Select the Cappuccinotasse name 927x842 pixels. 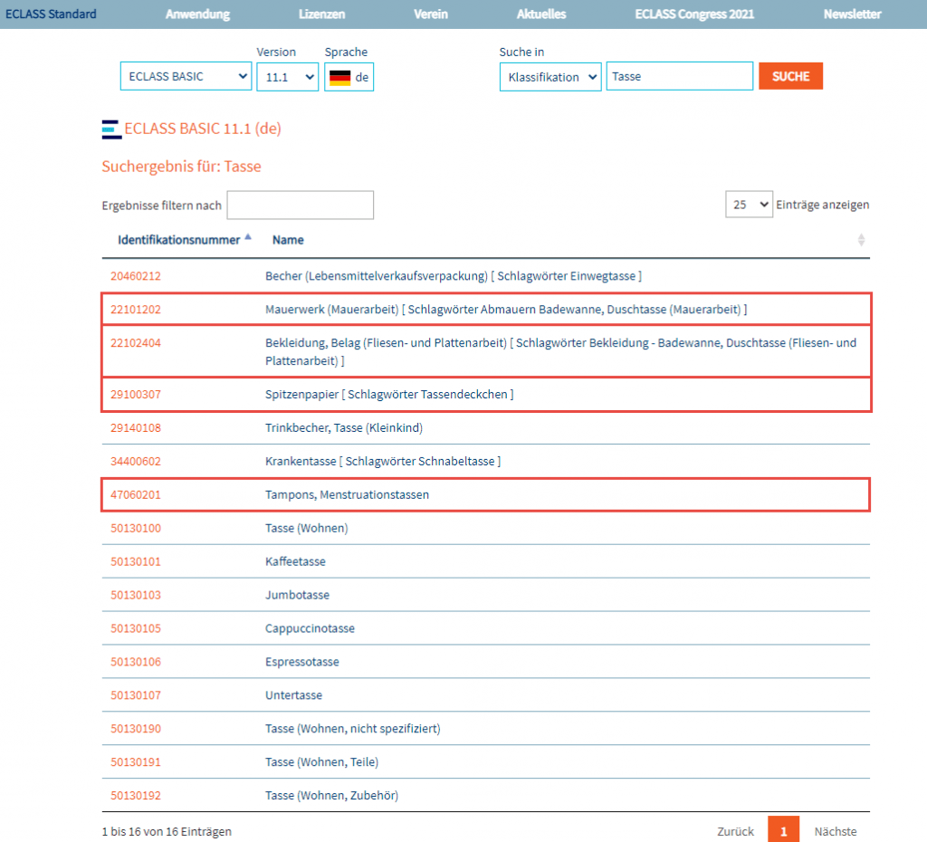(310, 628)
